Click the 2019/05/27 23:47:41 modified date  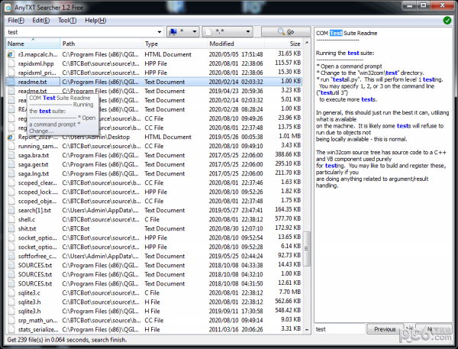coord(236,210)
